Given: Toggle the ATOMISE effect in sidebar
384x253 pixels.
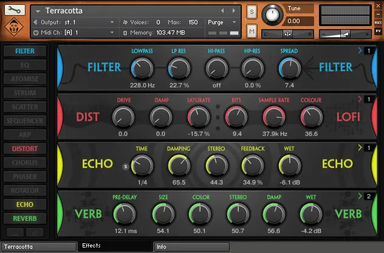Looking at the screenshot, I should click(25, 79).
